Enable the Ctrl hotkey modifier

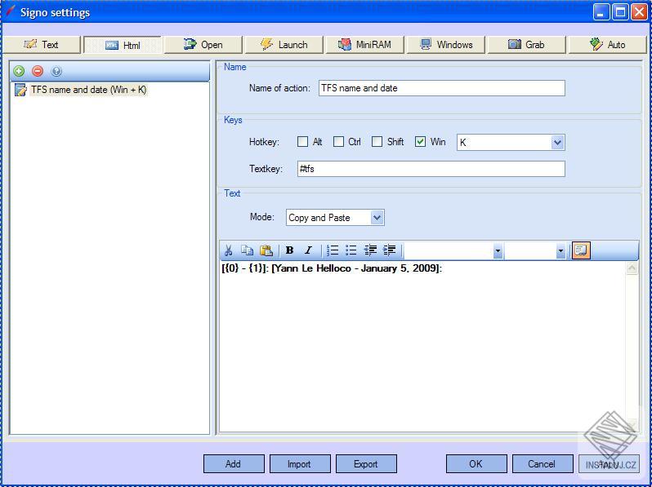click(338, 142)
